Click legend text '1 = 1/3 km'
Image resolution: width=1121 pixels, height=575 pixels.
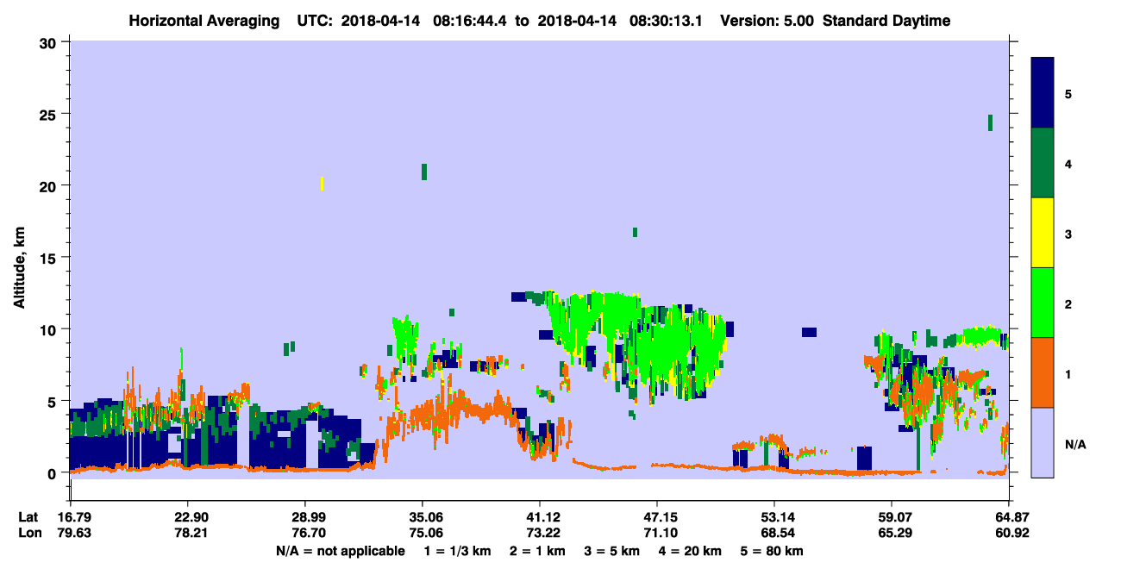click(x=457, y=550)
